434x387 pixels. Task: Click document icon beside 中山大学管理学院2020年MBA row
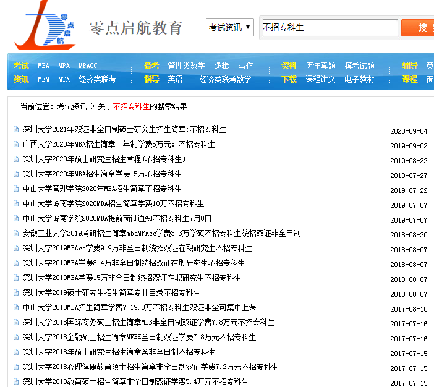pos(16,189)
